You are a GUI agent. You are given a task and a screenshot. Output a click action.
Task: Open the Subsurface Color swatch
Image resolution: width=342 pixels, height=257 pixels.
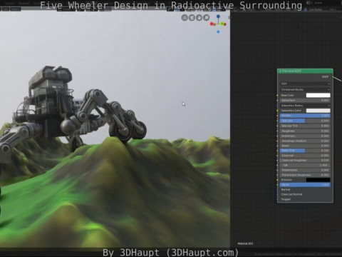pos(318,111)
